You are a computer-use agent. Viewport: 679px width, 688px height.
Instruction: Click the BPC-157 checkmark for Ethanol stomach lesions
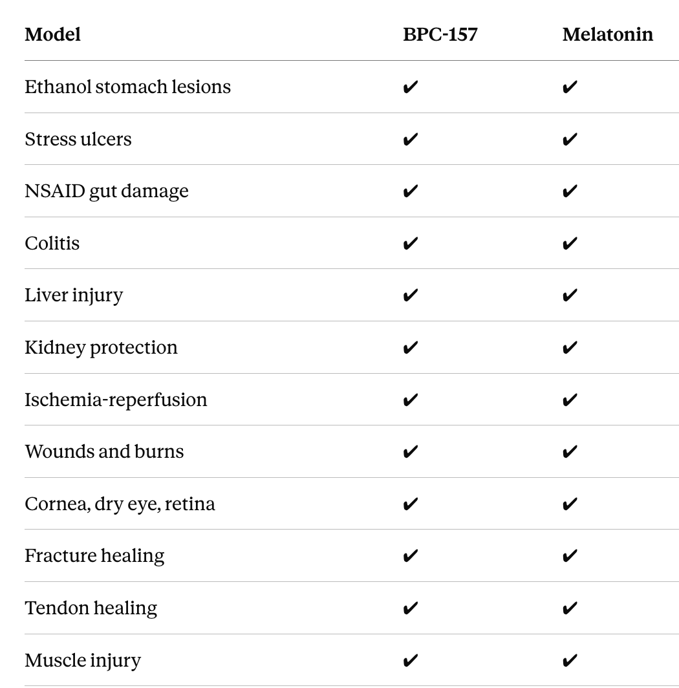pos(411,87)
